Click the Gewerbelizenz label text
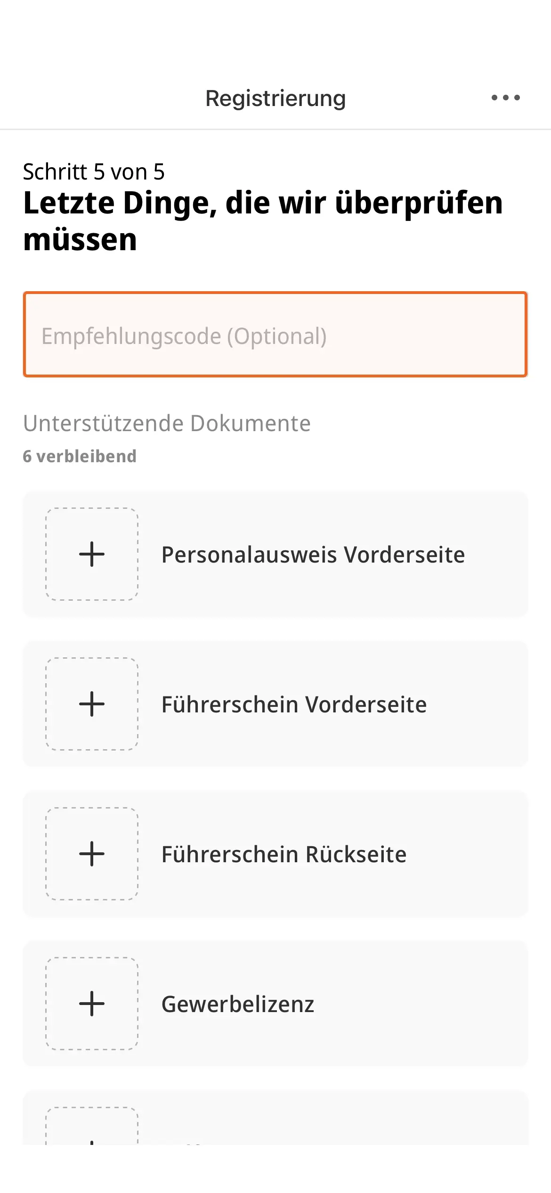 click(x=237, y=1004)
